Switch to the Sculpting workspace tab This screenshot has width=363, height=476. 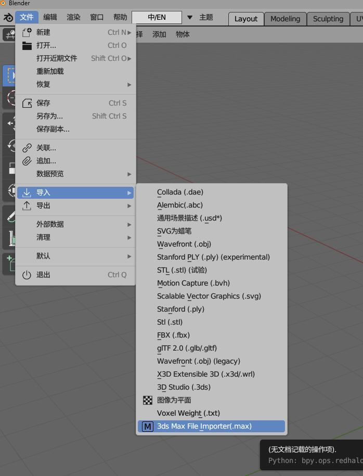pos(328,19)
